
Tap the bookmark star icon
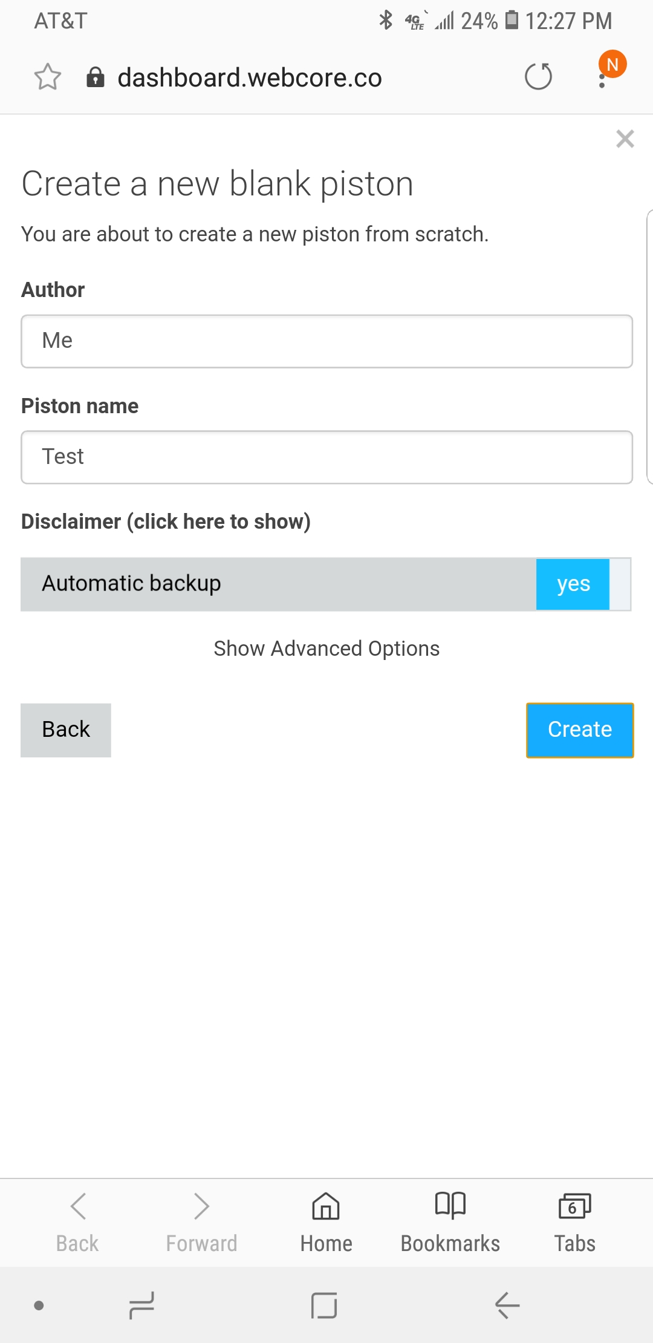pos(48,77)
